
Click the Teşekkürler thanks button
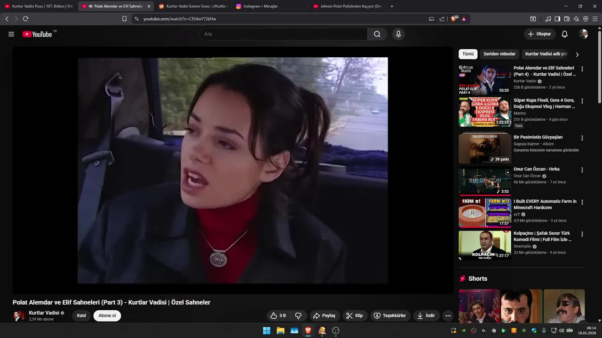coord(390,315)
